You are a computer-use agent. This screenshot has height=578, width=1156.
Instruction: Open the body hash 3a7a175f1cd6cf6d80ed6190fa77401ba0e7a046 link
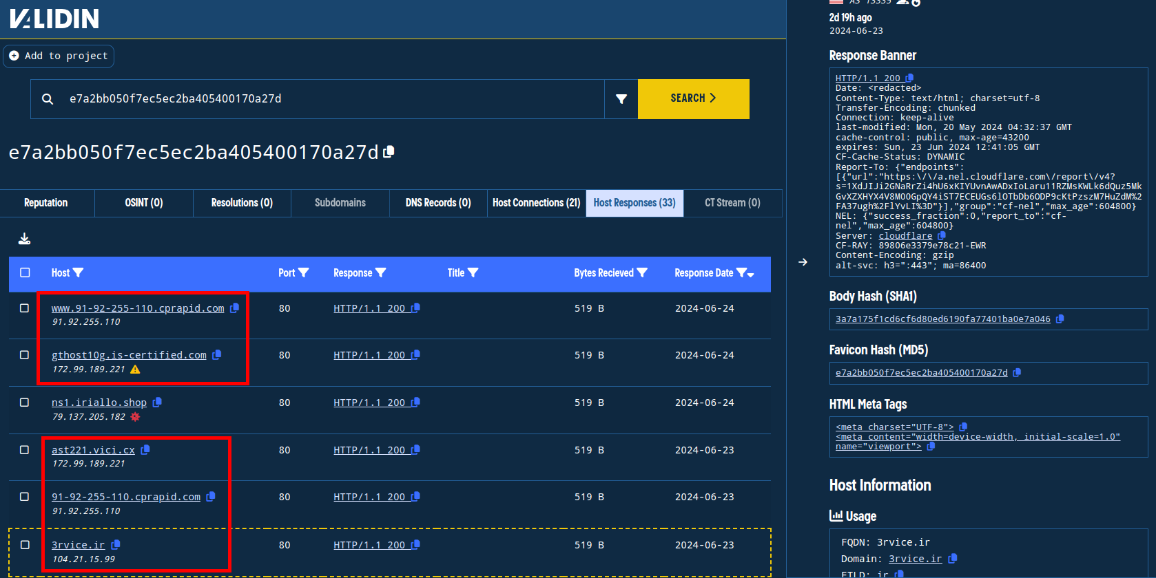943,319
